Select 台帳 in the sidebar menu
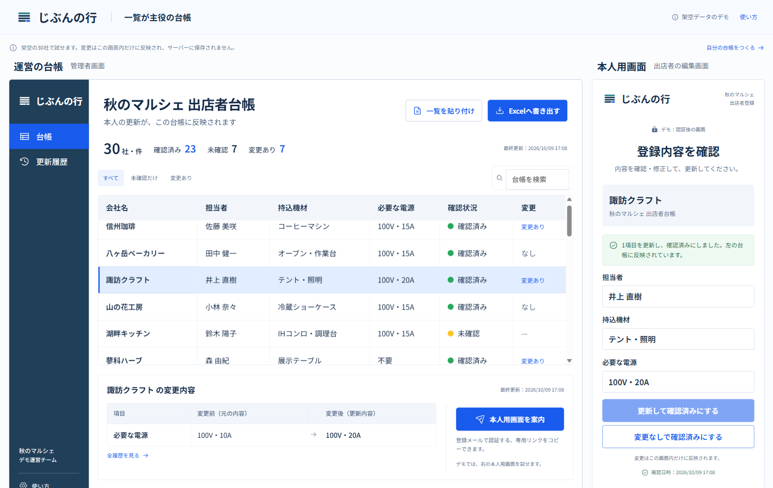This screenshot has width=773, height=488. point(49,136)
